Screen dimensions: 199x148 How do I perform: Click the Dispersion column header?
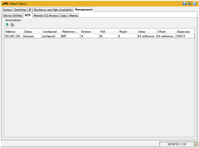[x=185, y=32]
